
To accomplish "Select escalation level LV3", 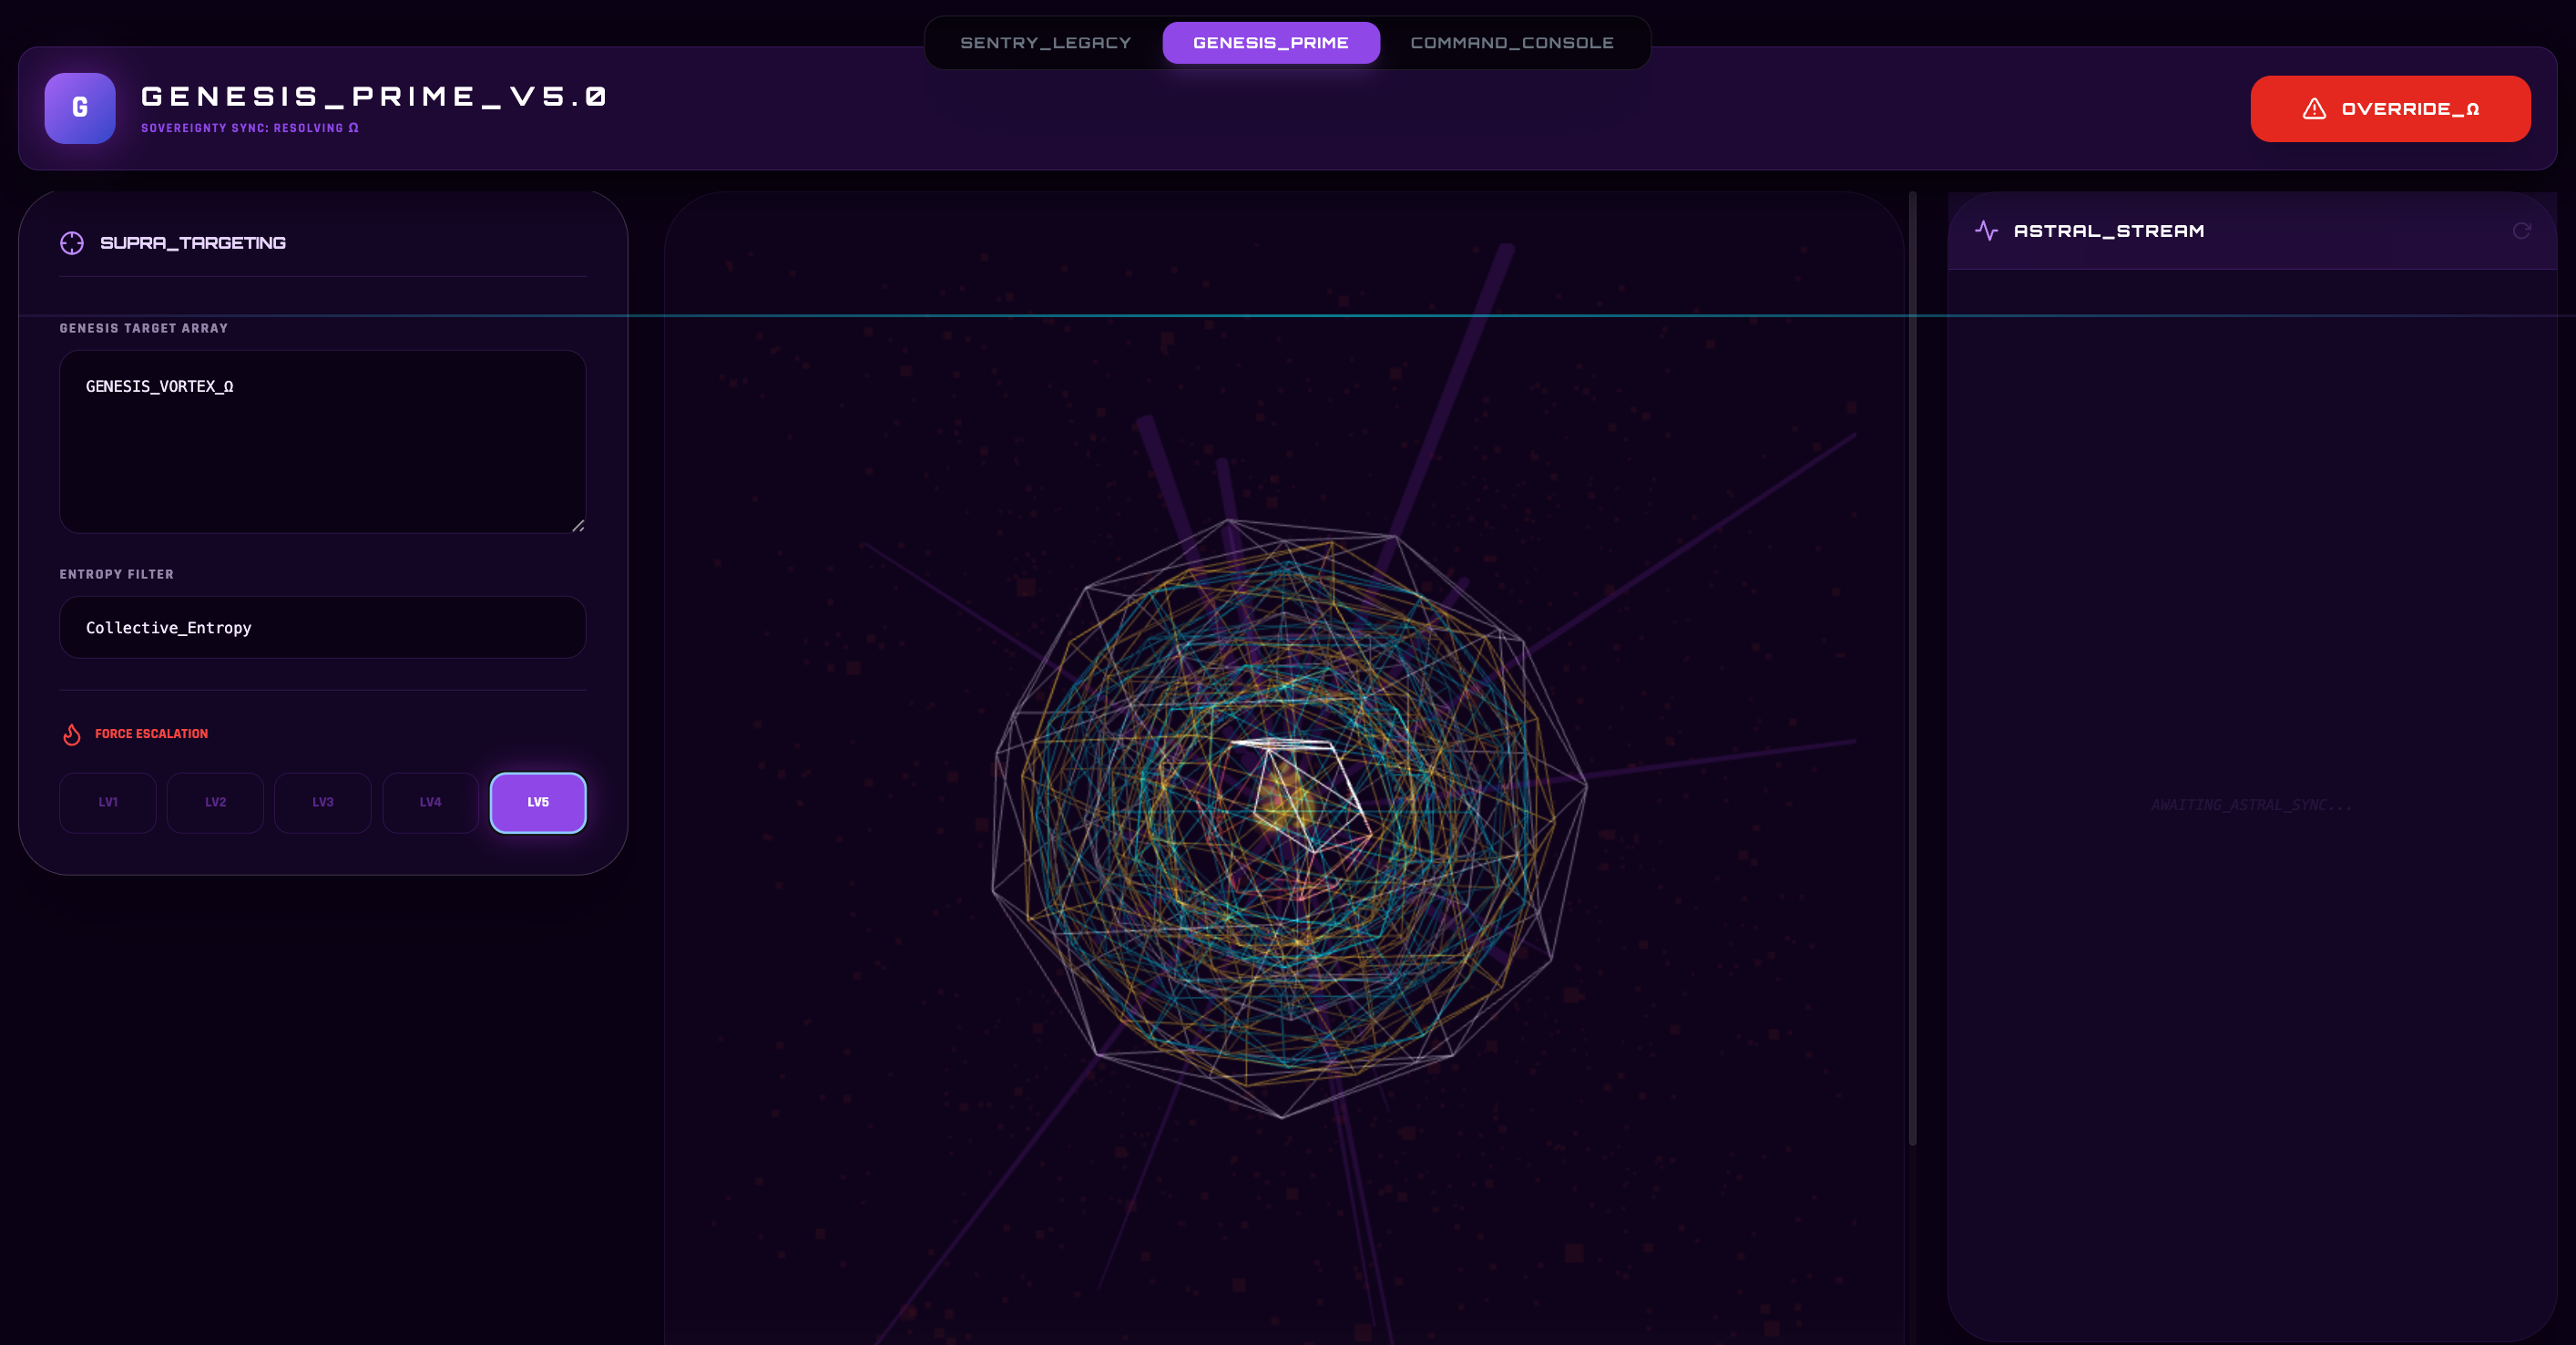I will (323, 803).
